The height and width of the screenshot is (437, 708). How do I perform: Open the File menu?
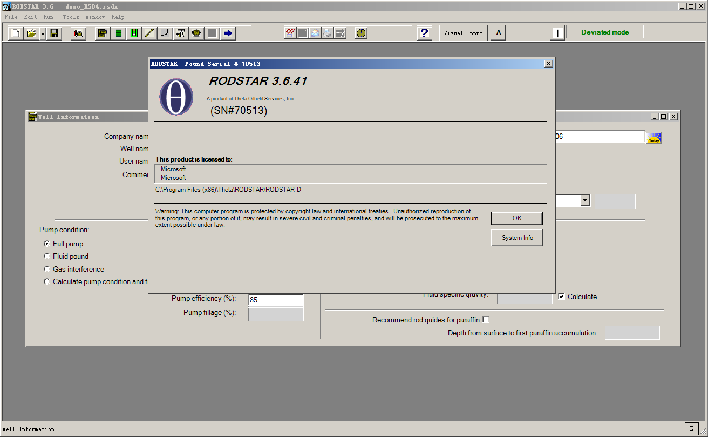[x=11, y=17]
